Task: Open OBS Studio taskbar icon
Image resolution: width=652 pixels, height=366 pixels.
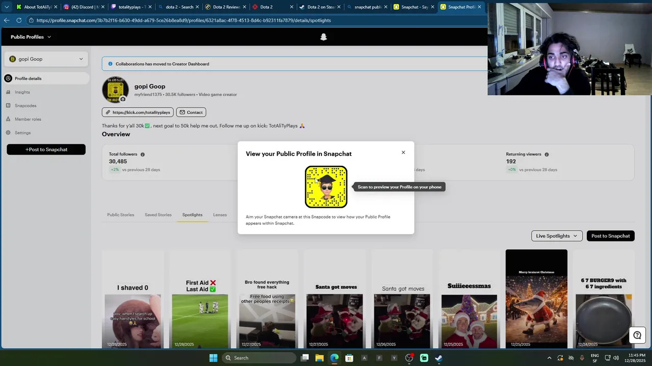Action: pos(409,358)
